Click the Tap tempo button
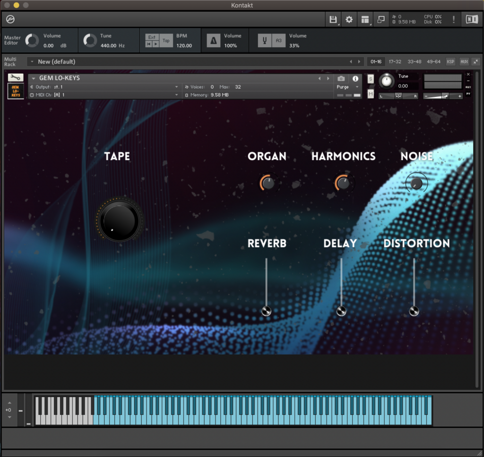The image size is (484, 457). click(x=166, y=41)
